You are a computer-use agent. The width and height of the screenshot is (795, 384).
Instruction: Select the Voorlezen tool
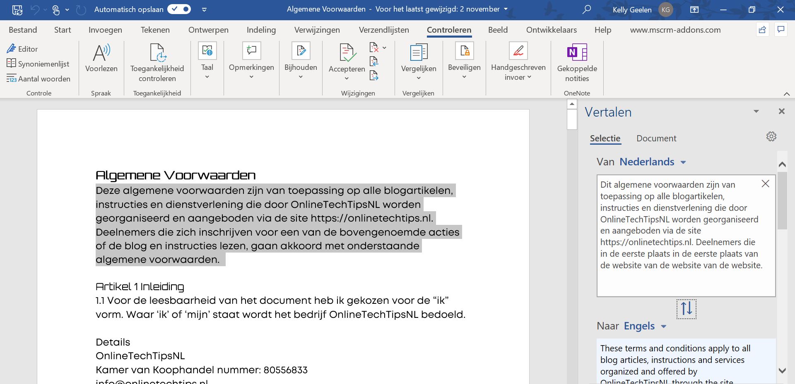tap(101, 58)
